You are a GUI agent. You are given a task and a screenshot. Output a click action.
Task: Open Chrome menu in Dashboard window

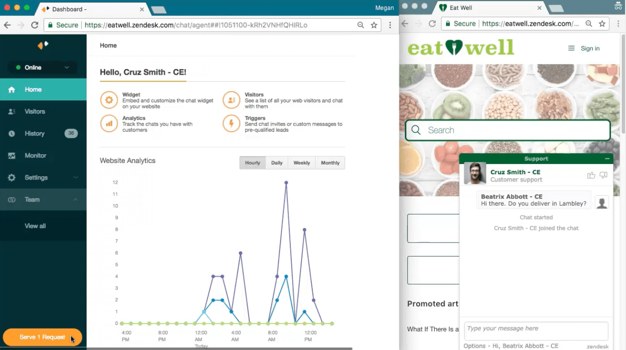coord(390,25)
